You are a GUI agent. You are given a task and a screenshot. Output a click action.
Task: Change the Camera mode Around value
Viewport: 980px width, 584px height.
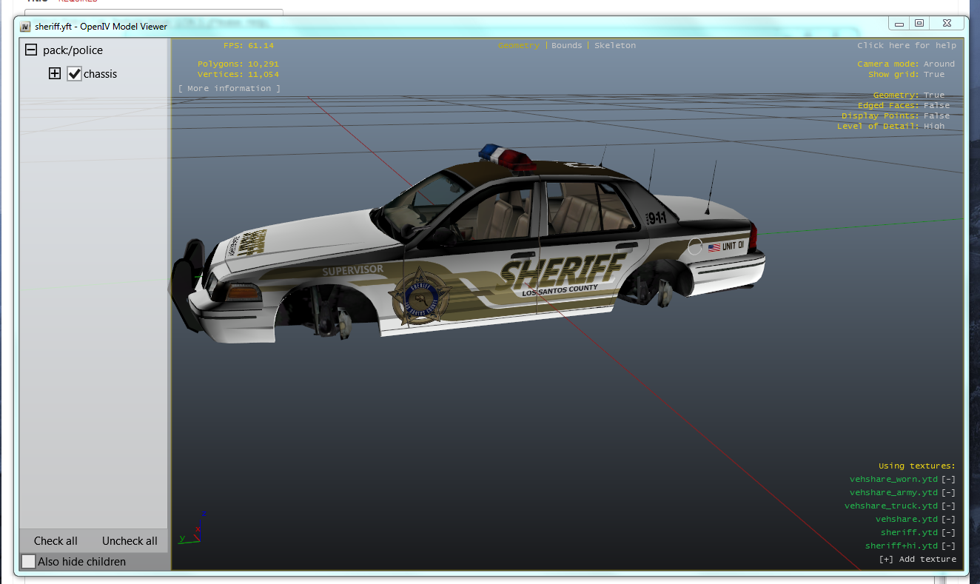point(939,64)
